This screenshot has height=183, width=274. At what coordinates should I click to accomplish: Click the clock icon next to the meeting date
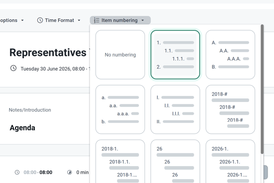13,68
